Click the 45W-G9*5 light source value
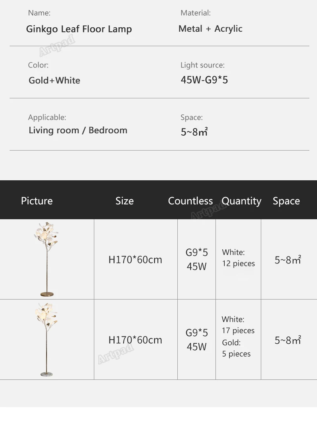 coord(204,80)
